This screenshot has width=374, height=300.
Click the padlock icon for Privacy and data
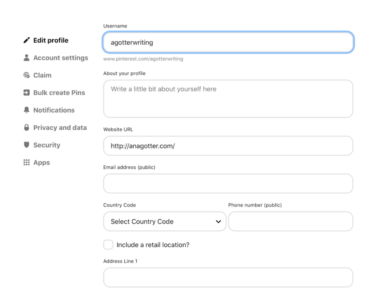coord(26,128)
